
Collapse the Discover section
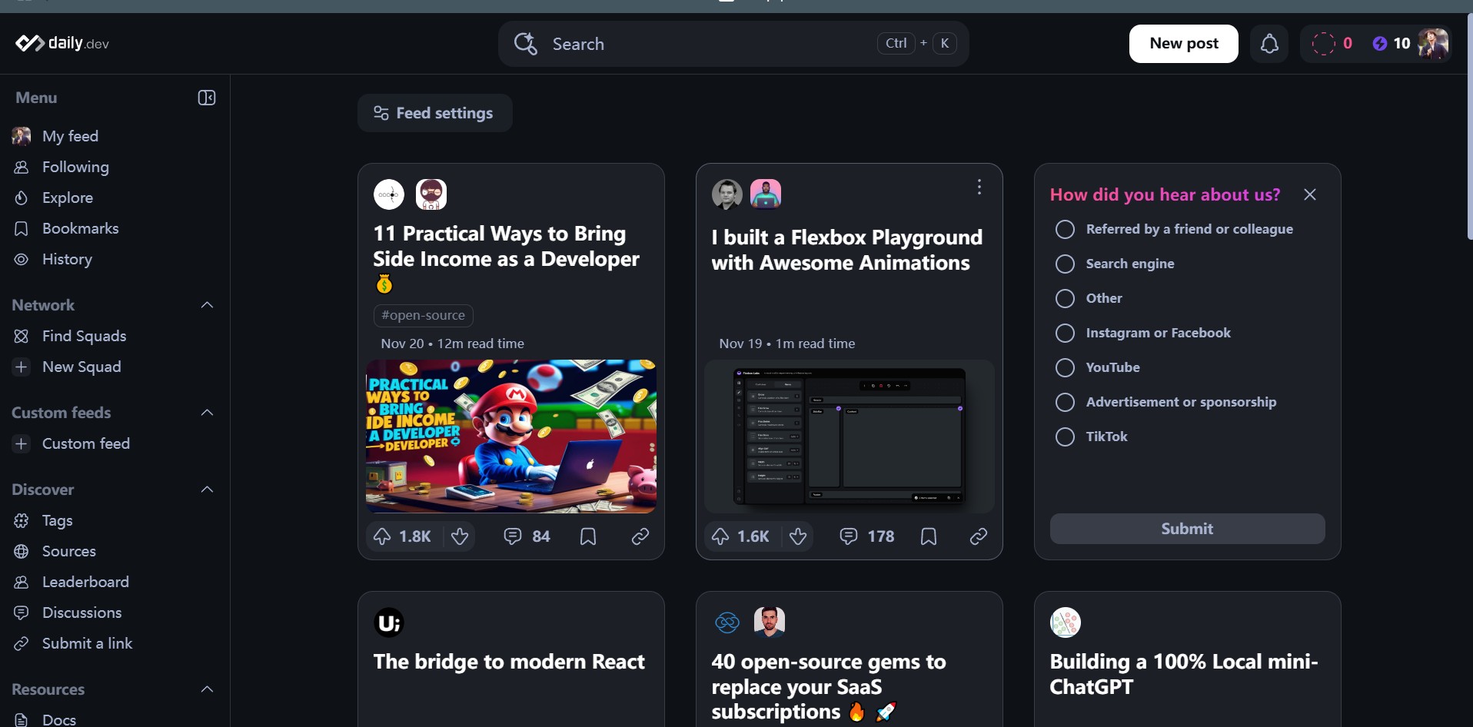[x=207, y=490]
